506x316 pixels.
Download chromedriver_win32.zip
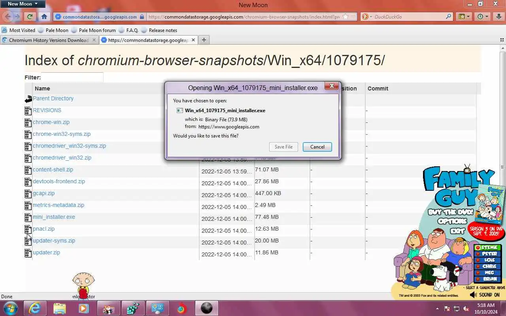[62, 158]
